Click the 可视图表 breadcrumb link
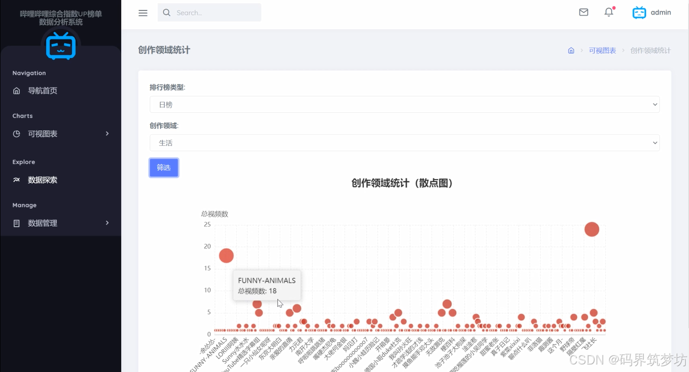The image size is (689, 372). point(602,51)
